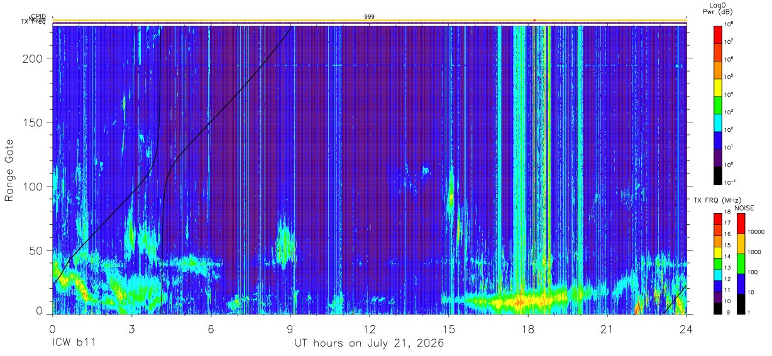Click the red top segment of the NOISE color bar
772x356 pixels.
click(x=741, y=223)
